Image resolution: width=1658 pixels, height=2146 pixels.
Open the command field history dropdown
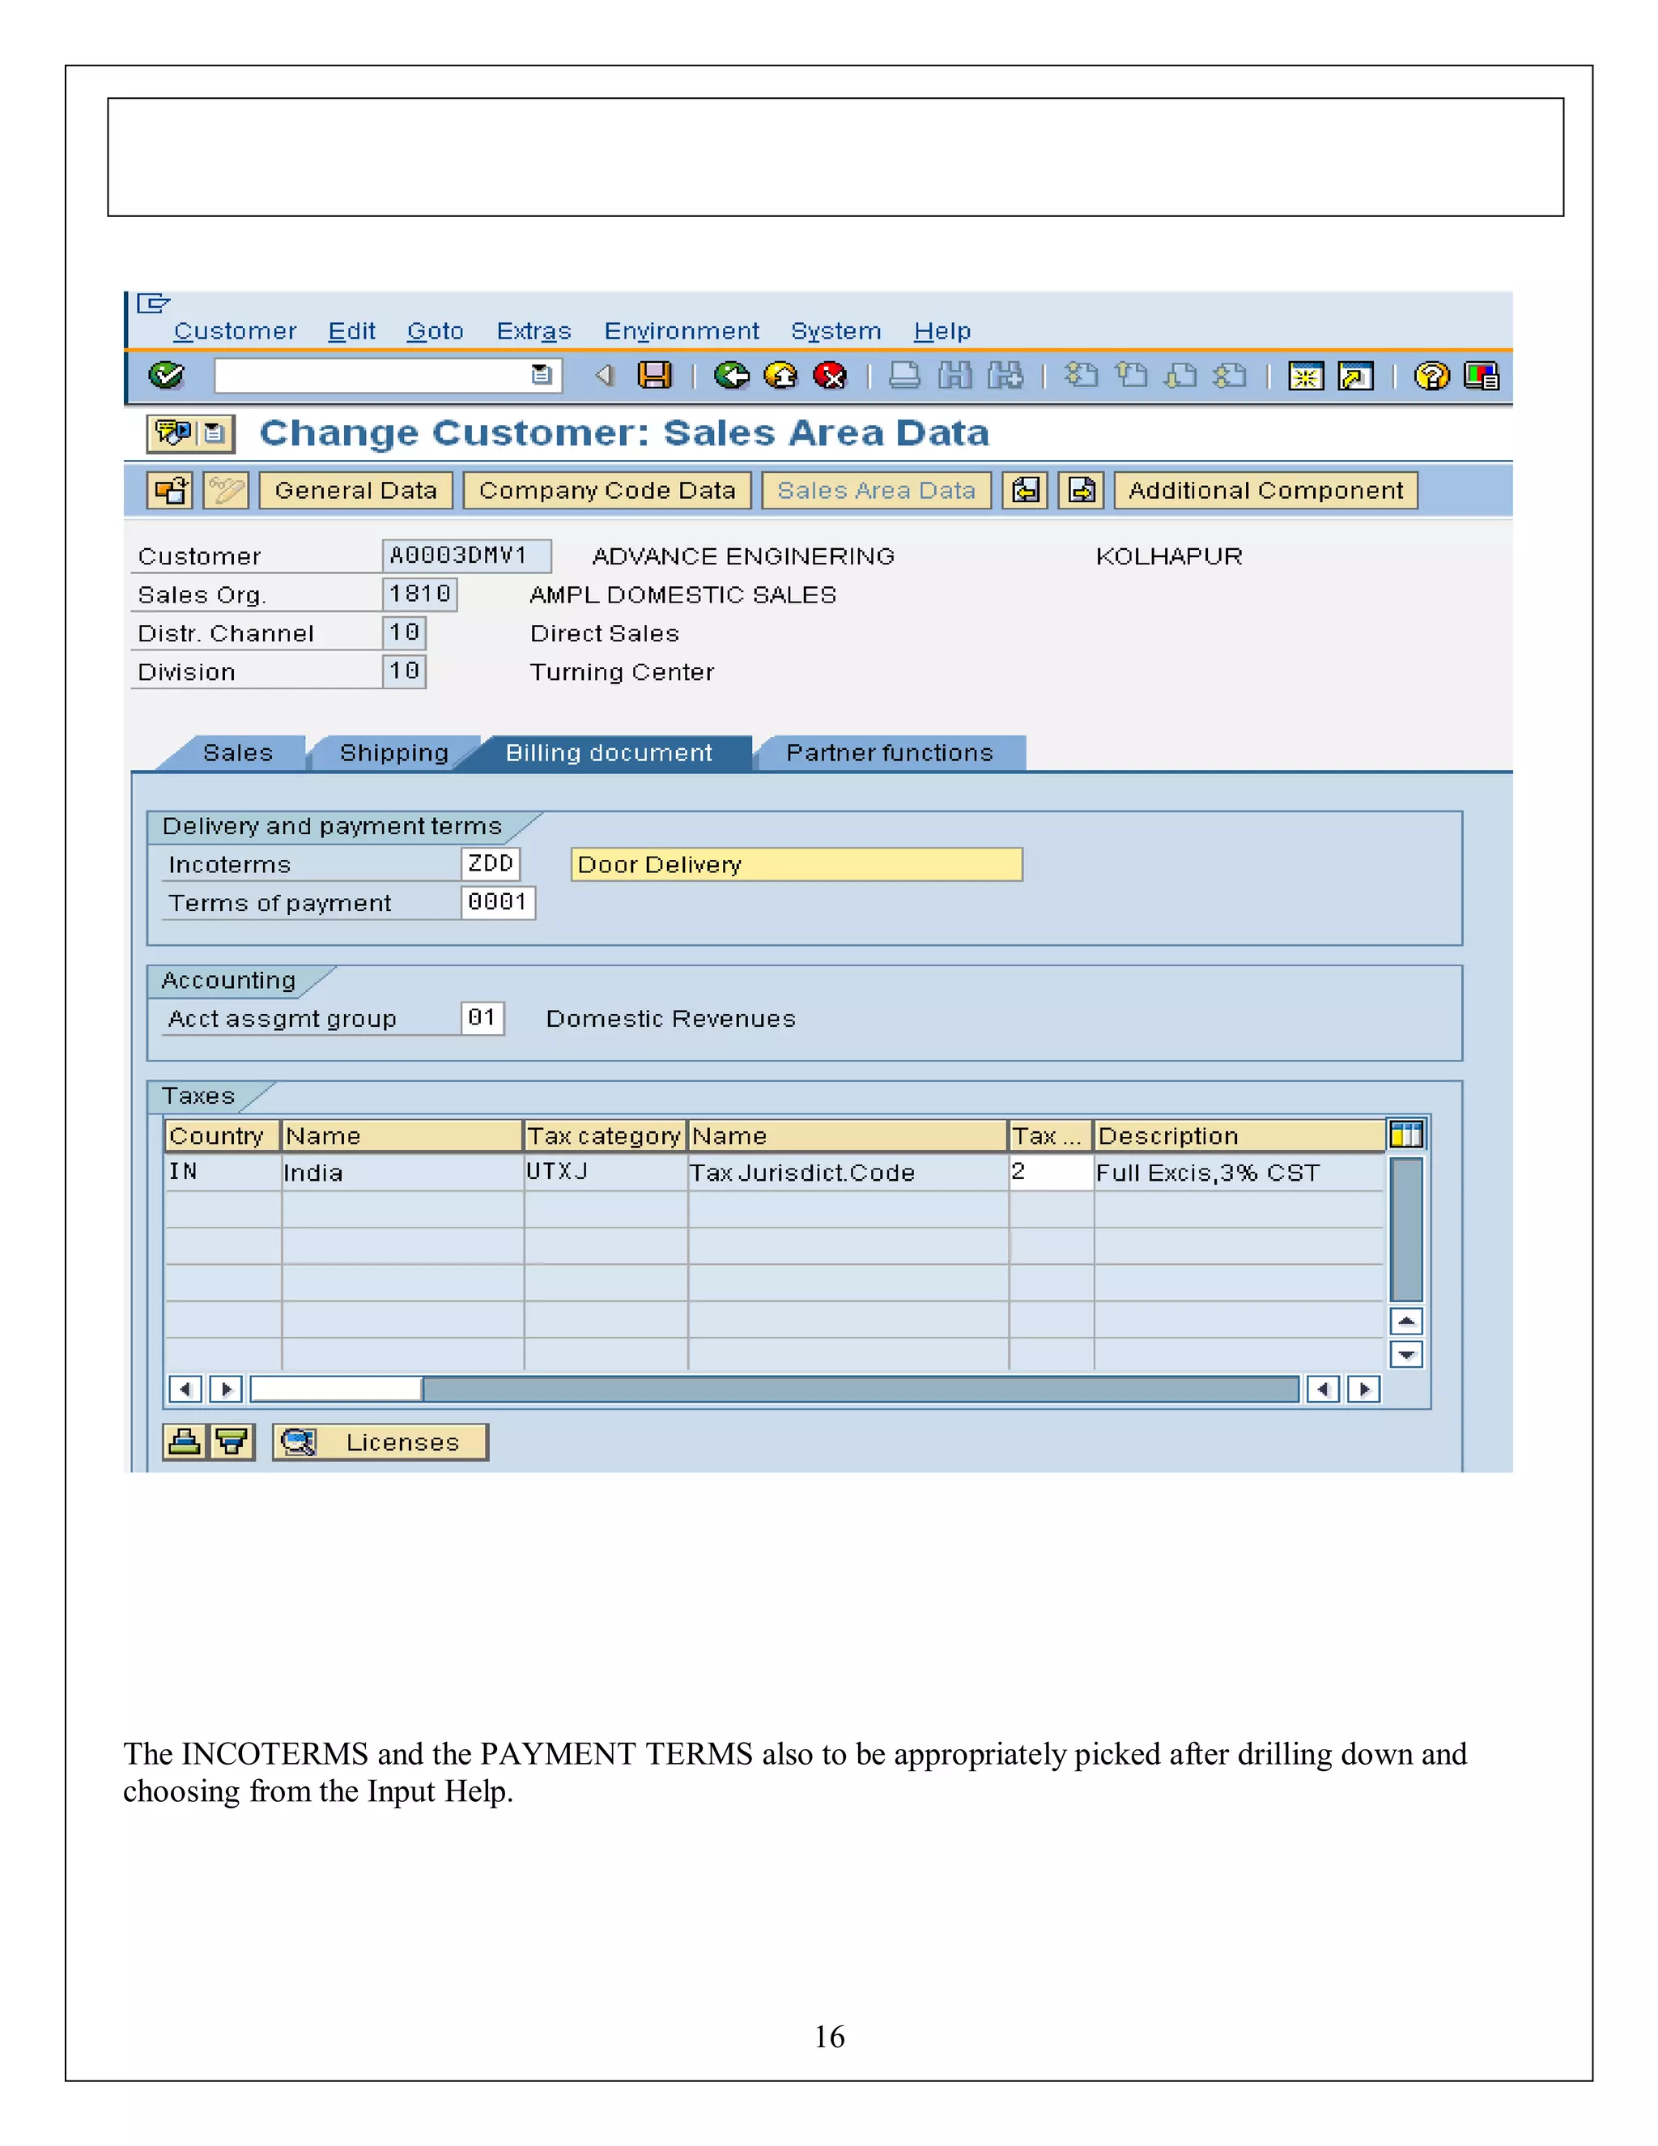(x=542, y=376)
